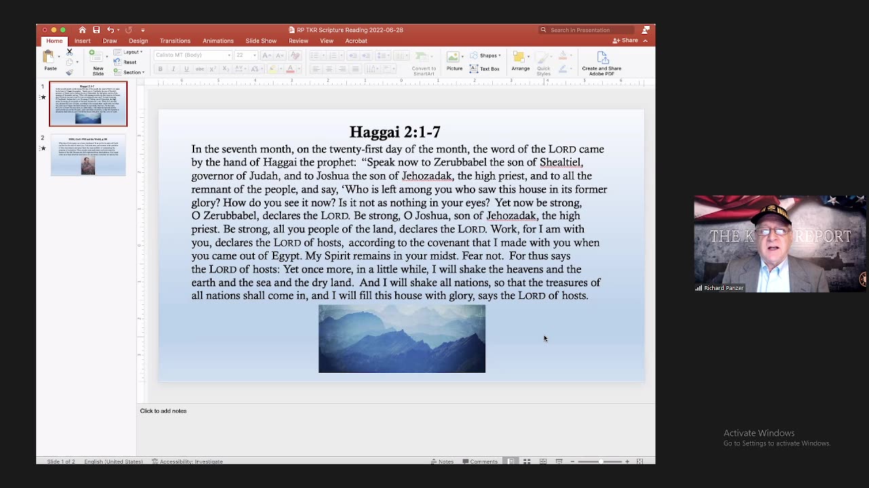The image size is (869, 488).
Task: Click Accessibility: Investigate in the status bar
Action: pos(187,462)
